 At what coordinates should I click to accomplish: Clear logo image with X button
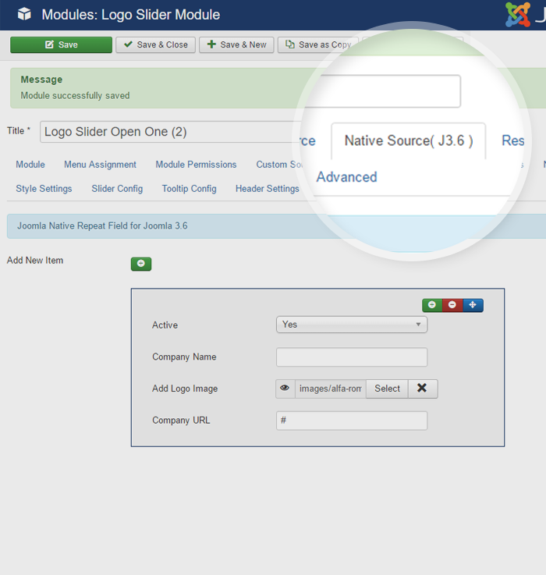click(422, 389)
